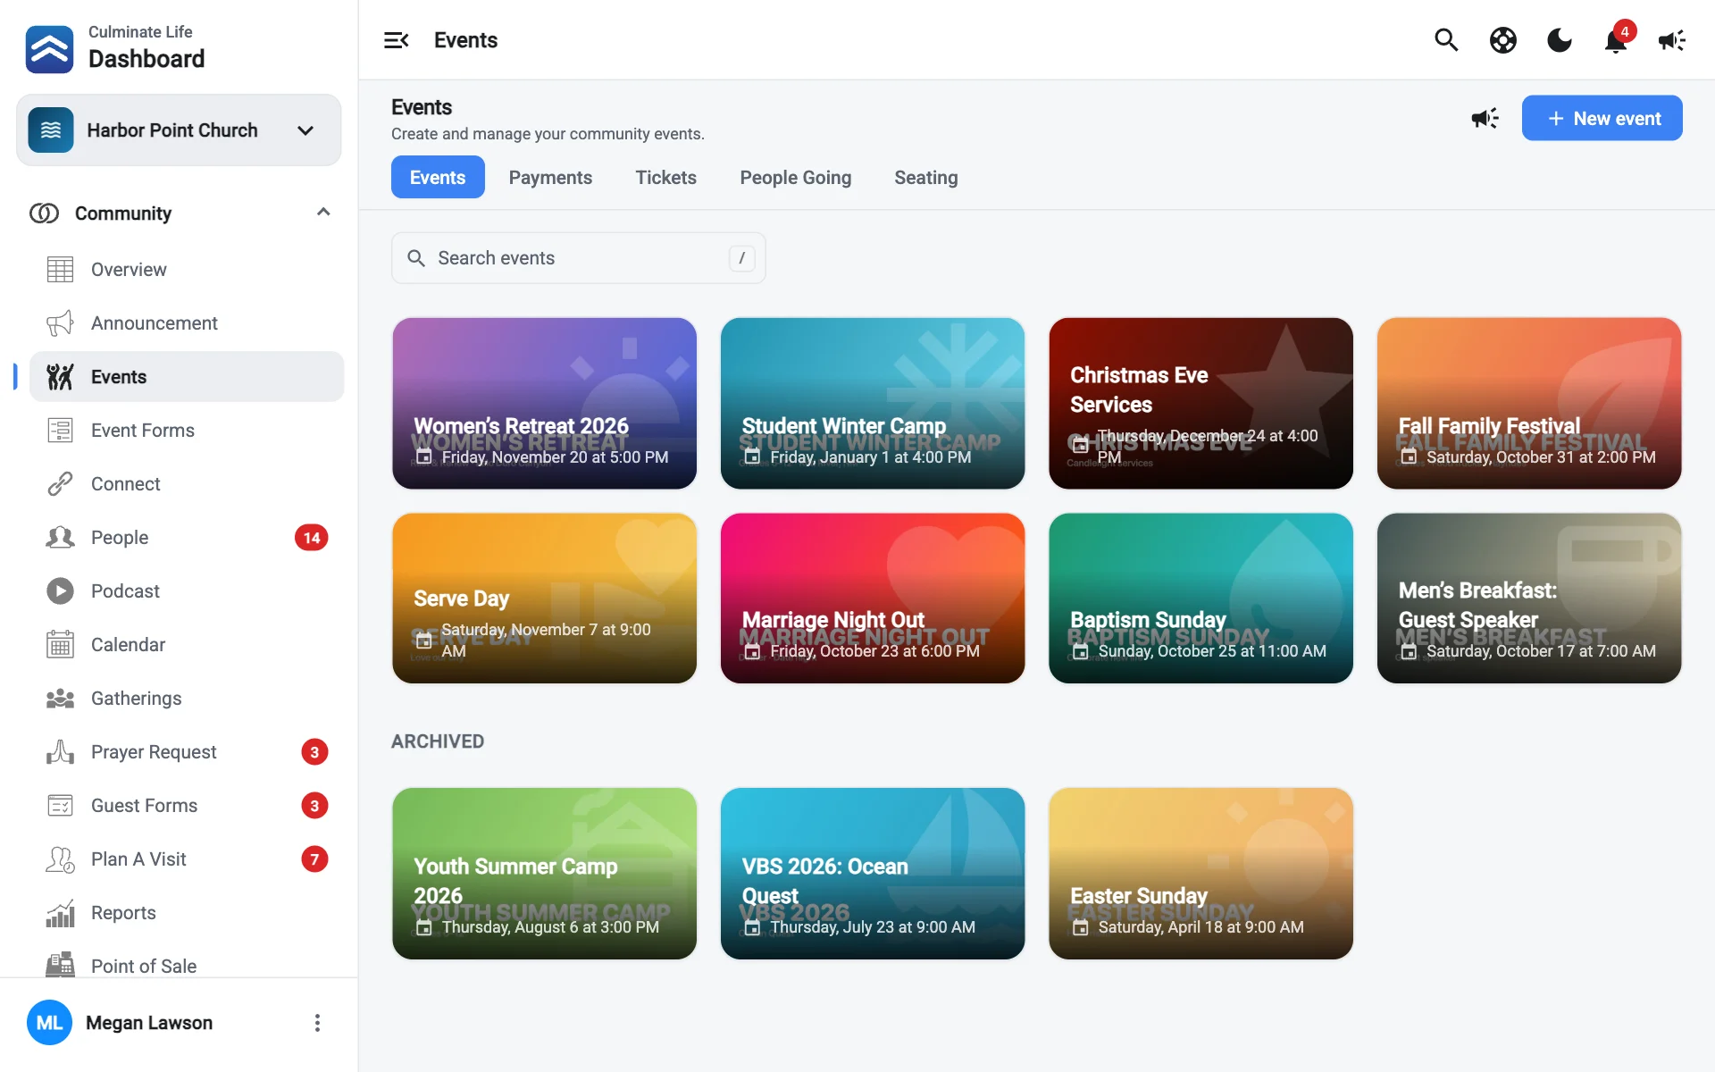Open Event Forms page
This screenshot has width=1715, height=1072.
(187, 431)
